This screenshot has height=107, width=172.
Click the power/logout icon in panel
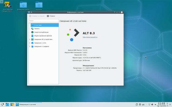(x=167, y=106)
